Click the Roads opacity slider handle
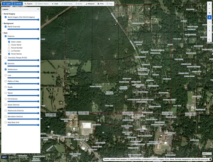Screen dimensions: 213x162 38,90
